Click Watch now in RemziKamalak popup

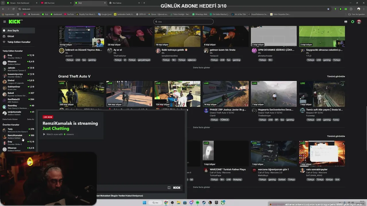tap(58, 134)
